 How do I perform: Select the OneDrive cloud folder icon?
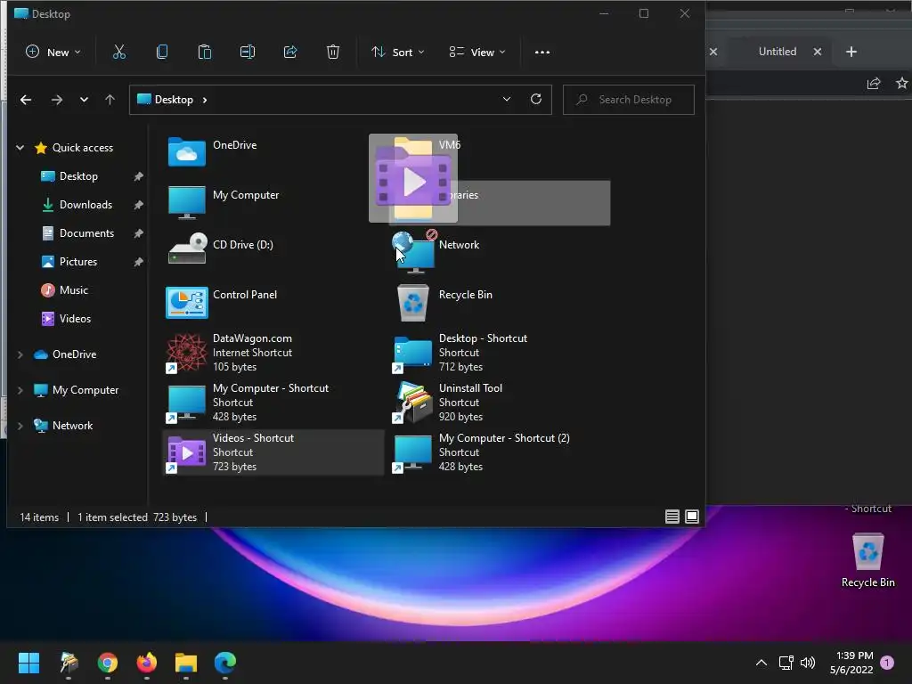(186, 152)
